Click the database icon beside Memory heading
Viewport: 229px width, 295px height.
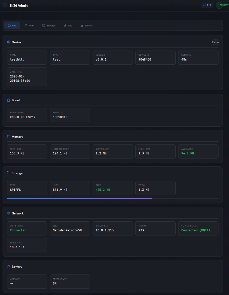click(x=8, y=137)
